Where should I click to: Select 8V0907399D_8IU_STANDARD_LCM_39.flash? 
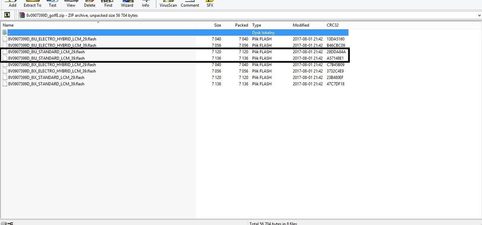(x=46, y=58)
